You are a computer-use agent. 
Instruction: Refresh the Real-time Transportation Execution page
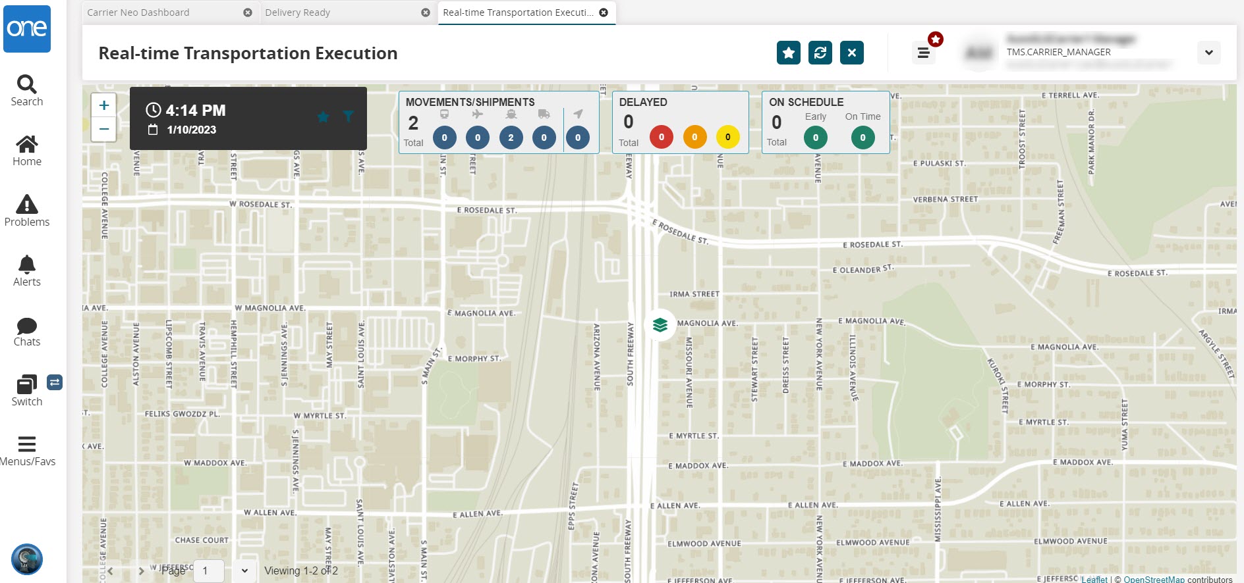(x=820, y=53)
